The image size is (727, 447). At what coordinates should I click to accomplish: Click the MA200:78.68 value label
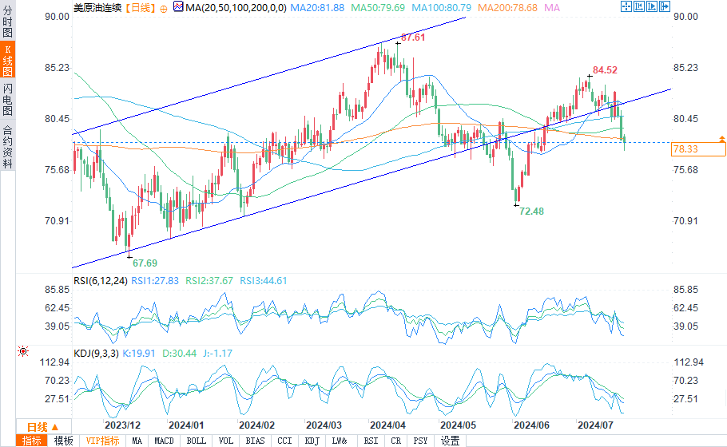pyautogui.click(x=507, y=7)
